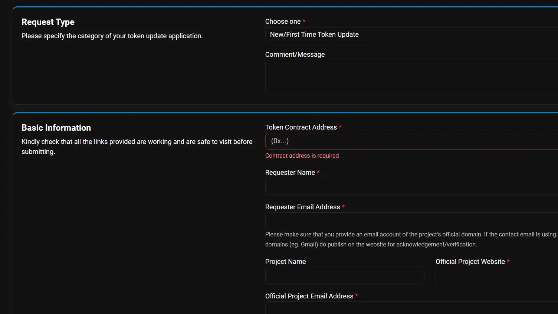This screenshot has width=558, height=314.
Task: Click the Project Name input box
Action: [344, 275]
